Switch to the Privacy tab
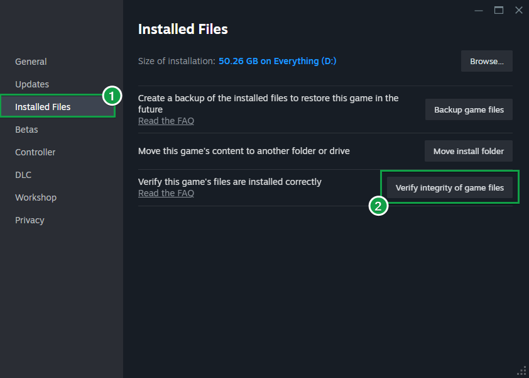This screenshot has width=529, height=378. point(30,220)
